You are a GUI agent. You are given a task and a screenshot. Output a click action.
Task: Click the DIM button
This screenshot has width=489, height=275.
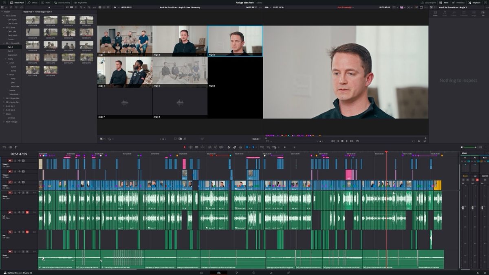480,147
